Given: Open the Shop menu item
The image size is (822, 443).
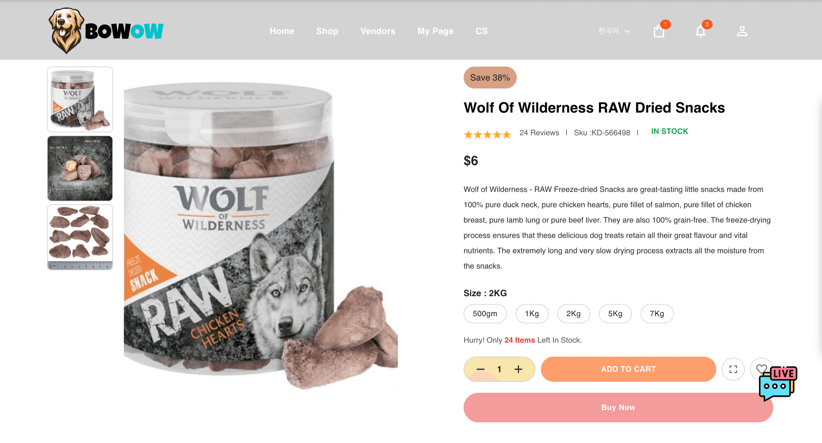Looking at the screenshot, I should coord(327,31).
